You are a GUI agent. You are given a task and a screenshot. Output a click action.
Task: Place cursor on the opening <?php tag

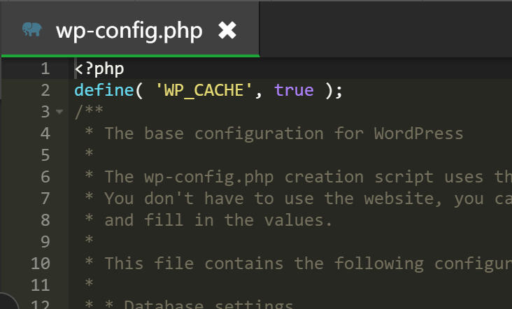[x=99, y=69]
